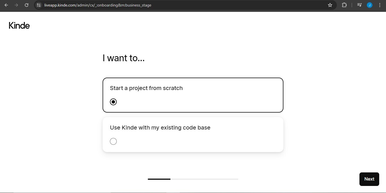Open the browser Extensions puzzle icon
Screen dimensions: 386x193
pos(344,5)
